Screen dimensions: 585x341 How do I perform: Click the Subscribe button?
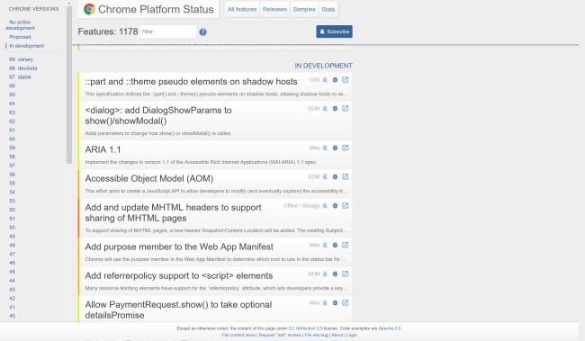click(x=334, y=31)
